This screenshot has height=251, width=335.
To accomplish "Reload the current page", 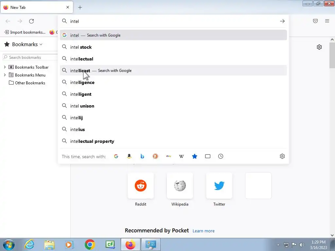I will click(x=31, y=21).
